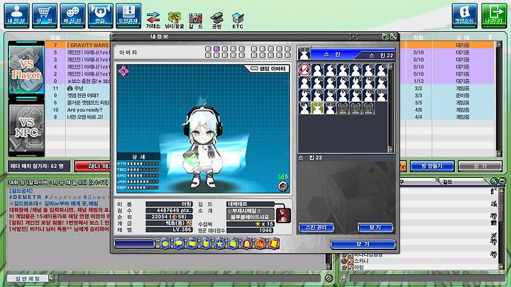Toggle the 랜덤 아바타 random avatar option

[268, 69]
